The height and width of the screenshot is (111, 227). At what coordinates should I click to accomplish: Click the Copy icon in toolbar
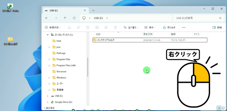point(79,28)
